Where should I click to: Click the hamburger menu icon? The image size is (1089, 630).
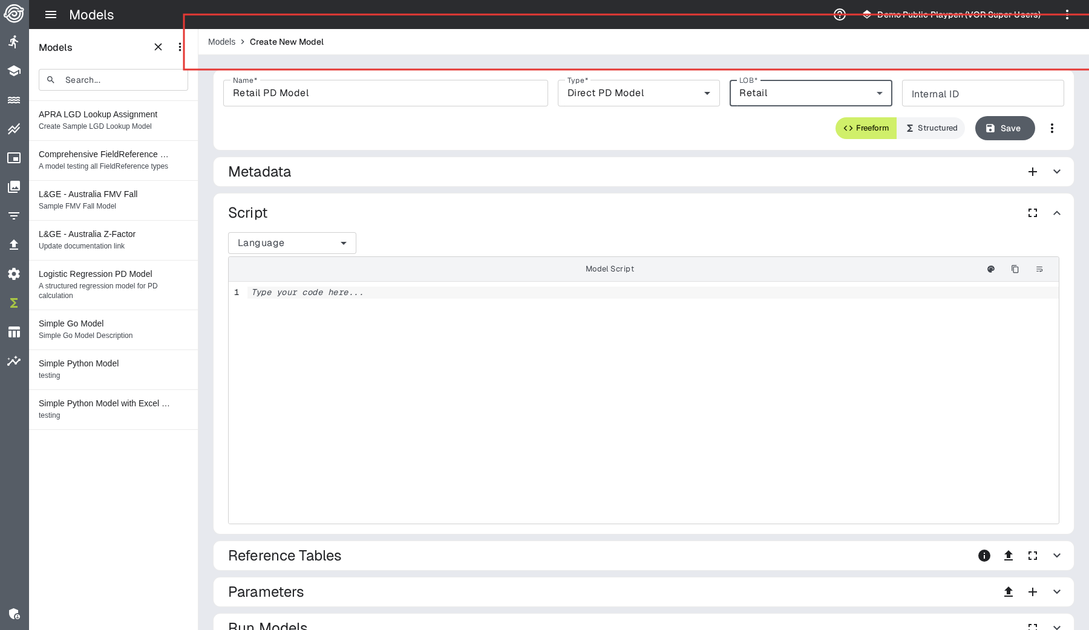coord(51,15)
